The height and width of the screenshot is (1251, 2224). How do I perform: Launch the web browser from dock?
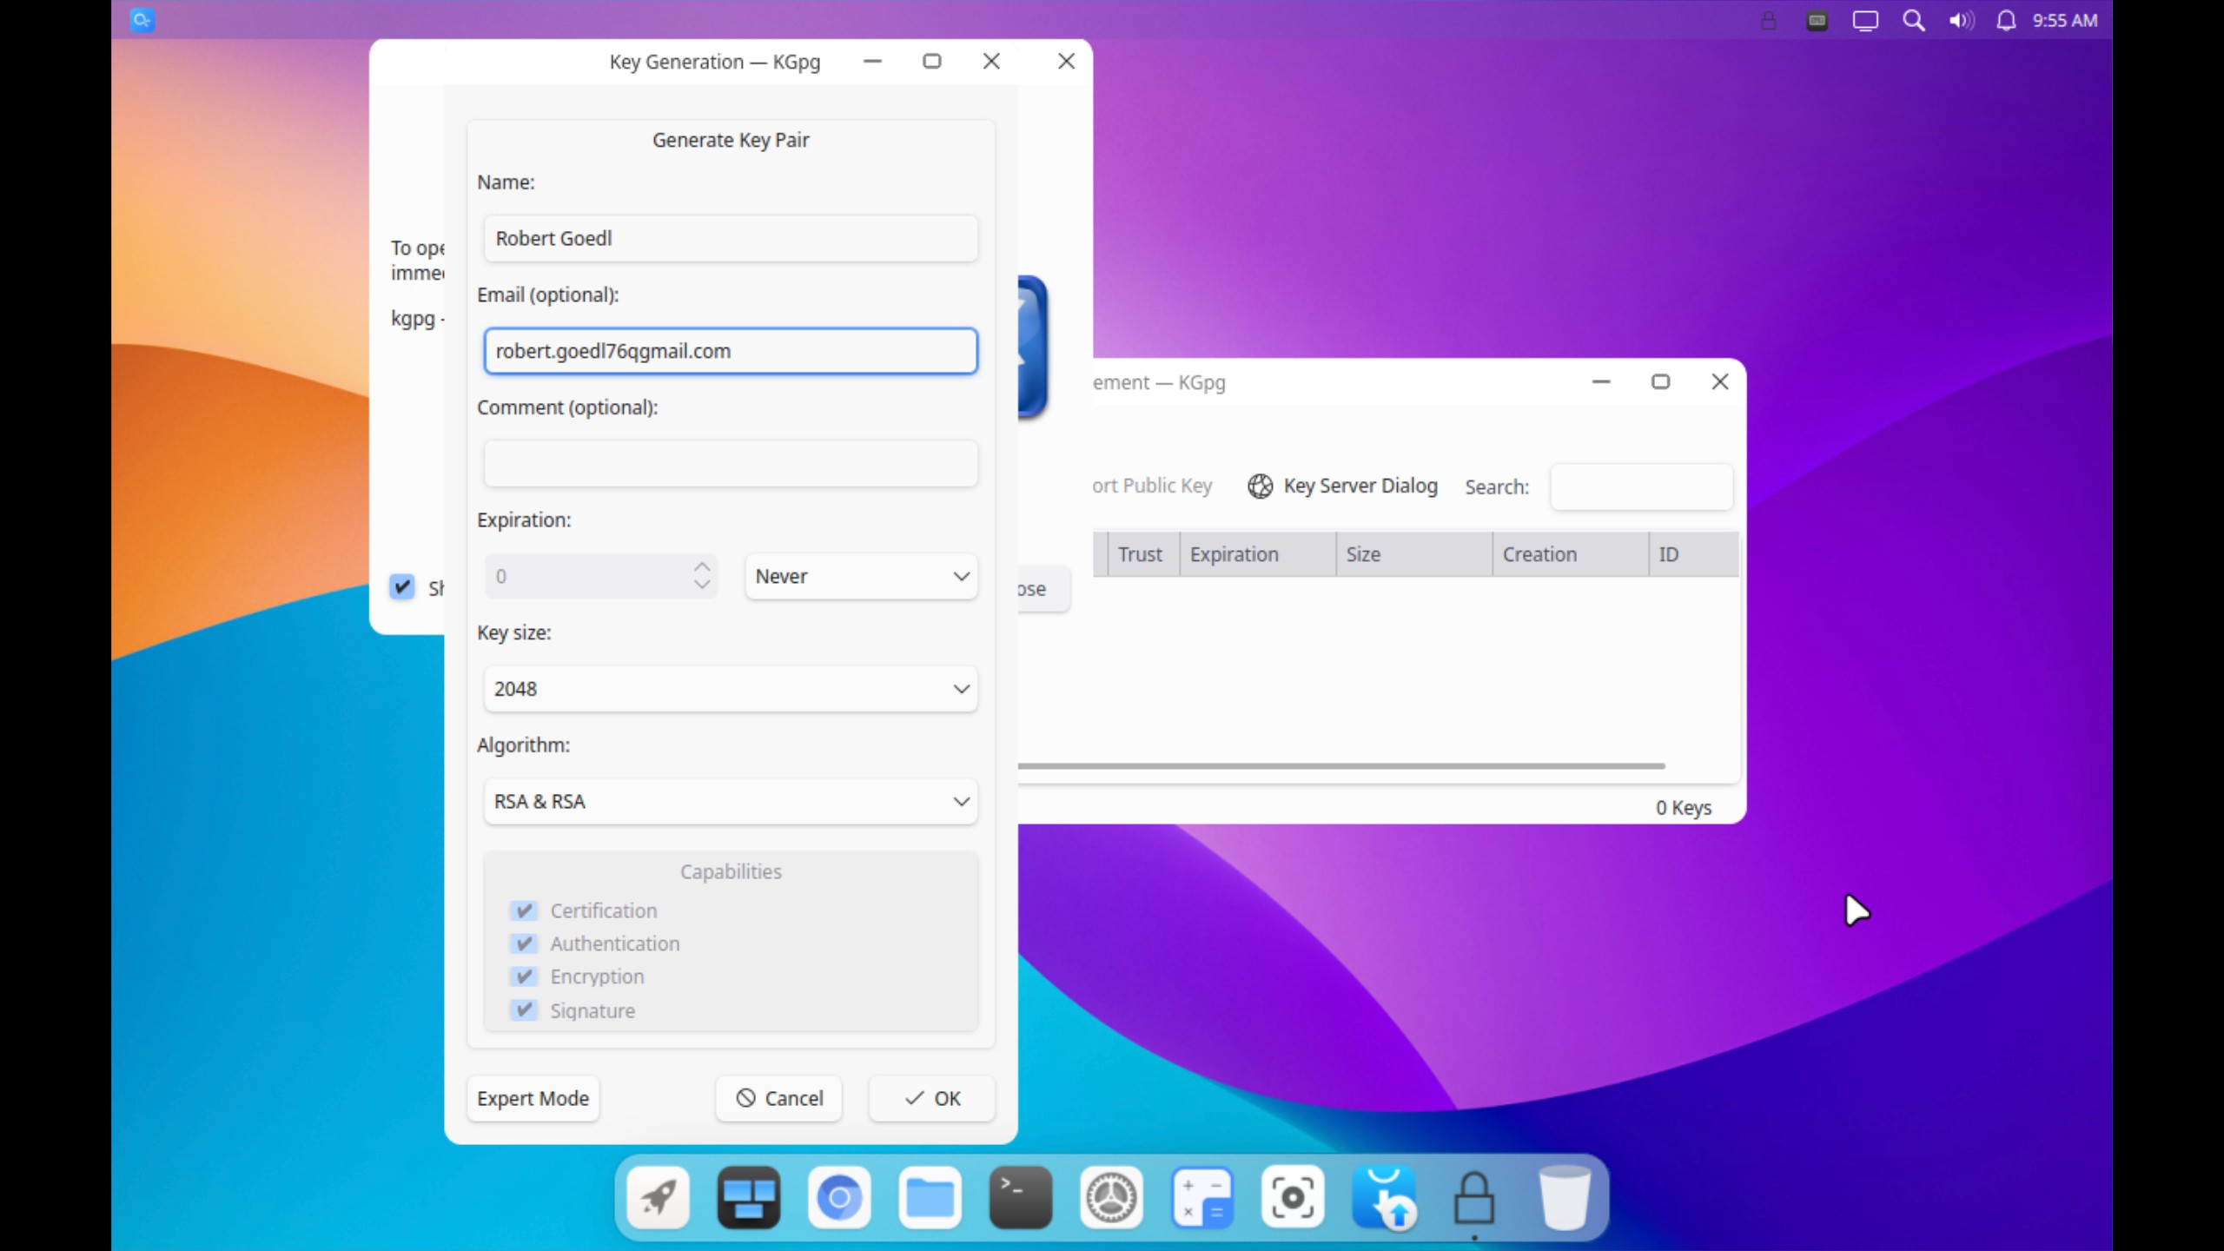click(839, 1198)
